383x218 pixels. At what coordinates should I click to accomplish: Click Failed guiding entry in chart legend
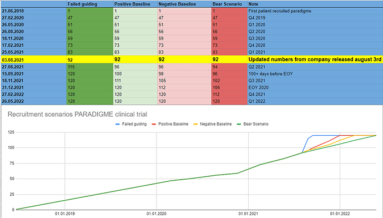pos(131,124)
